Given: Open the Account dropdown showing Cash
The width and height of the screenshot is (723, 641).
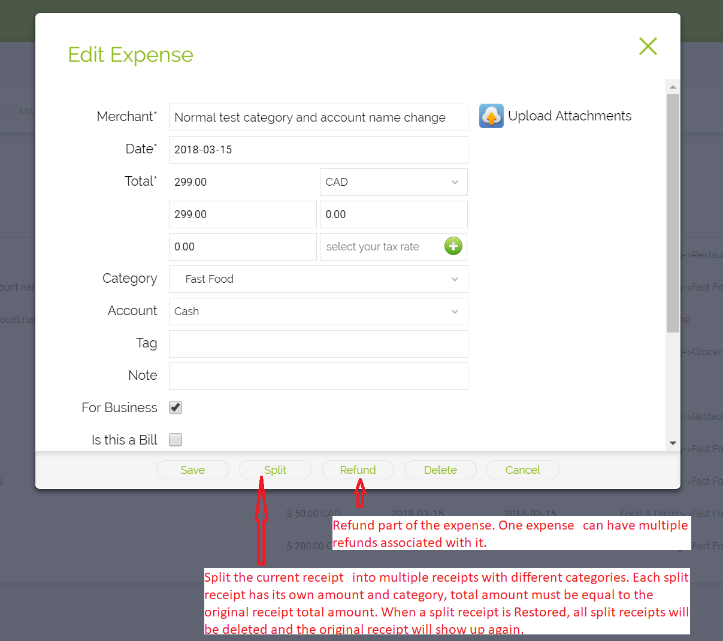Looking at the screenshot, I should [318, 312].
